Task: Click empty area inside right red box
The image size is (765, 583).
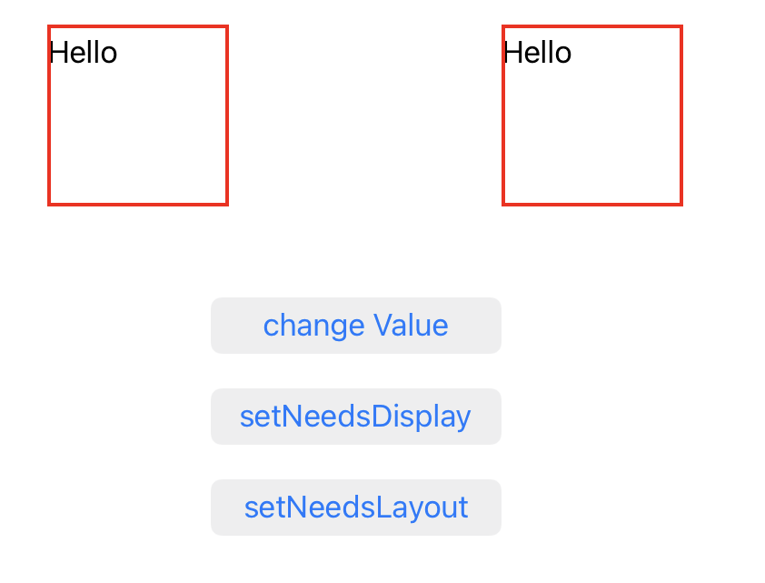Action: (x=592, y=136)
